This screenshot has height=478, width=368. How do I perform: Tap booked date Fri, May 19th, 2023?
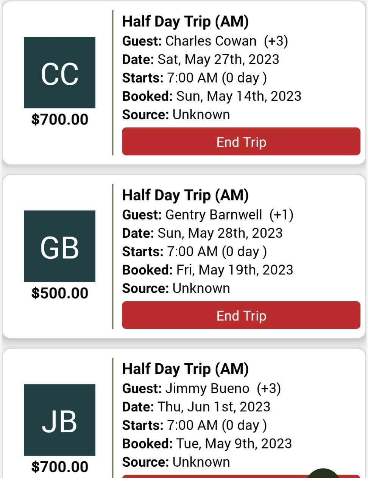pos(234,270)
